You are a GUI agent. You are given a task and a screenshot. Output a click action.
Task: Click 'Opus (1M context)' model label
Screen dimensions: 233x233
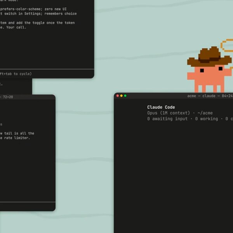pyautogui.click(x=169, y=113)
